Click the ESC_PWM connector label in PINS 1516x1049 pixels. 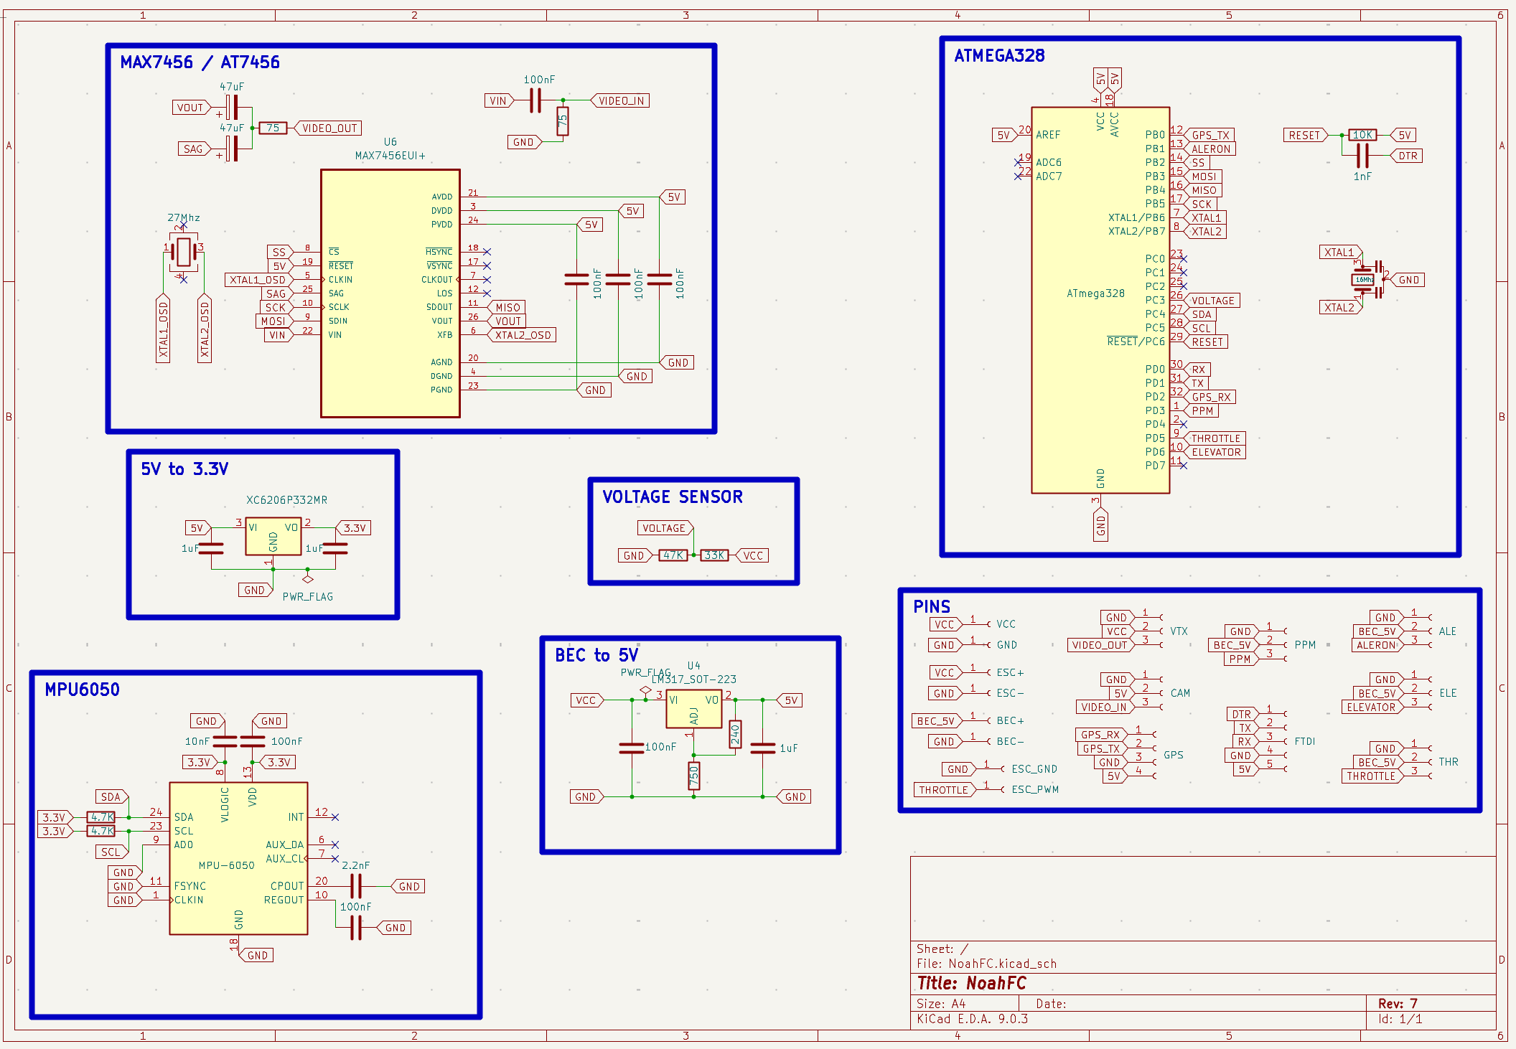pos(1035,789)
